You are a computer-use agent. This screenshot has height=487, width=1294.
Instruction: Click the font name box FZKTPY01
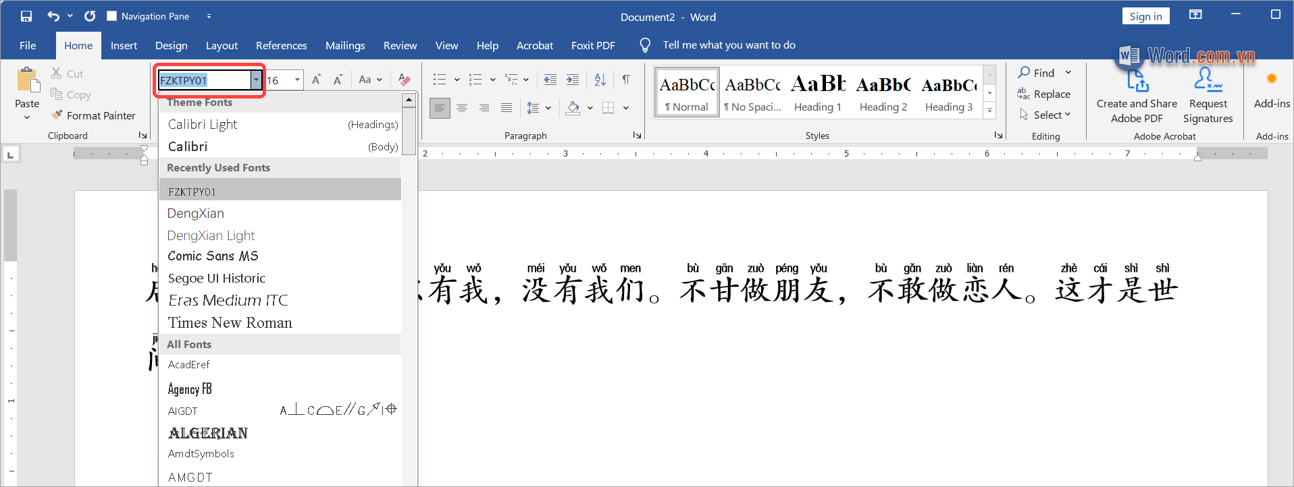(205, 80)
